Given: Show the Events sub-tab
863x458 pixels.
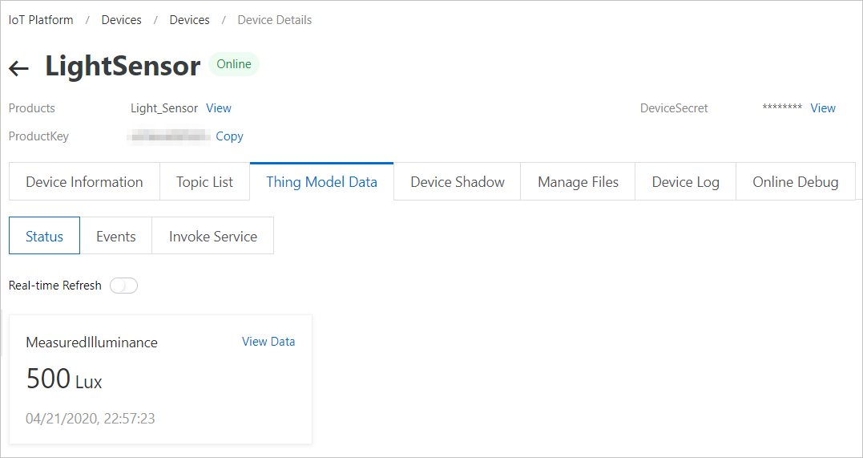Looking at the screenshot, I should [115, 237].
